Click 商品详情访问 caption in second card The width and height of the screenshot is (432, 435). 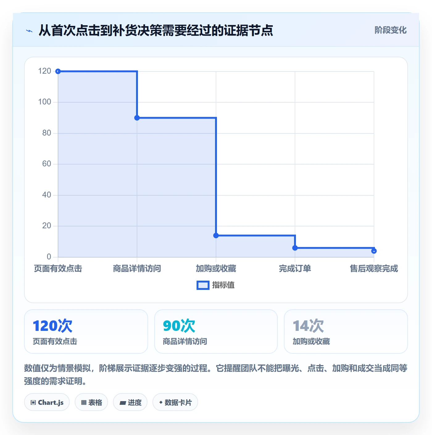(185, 341)
